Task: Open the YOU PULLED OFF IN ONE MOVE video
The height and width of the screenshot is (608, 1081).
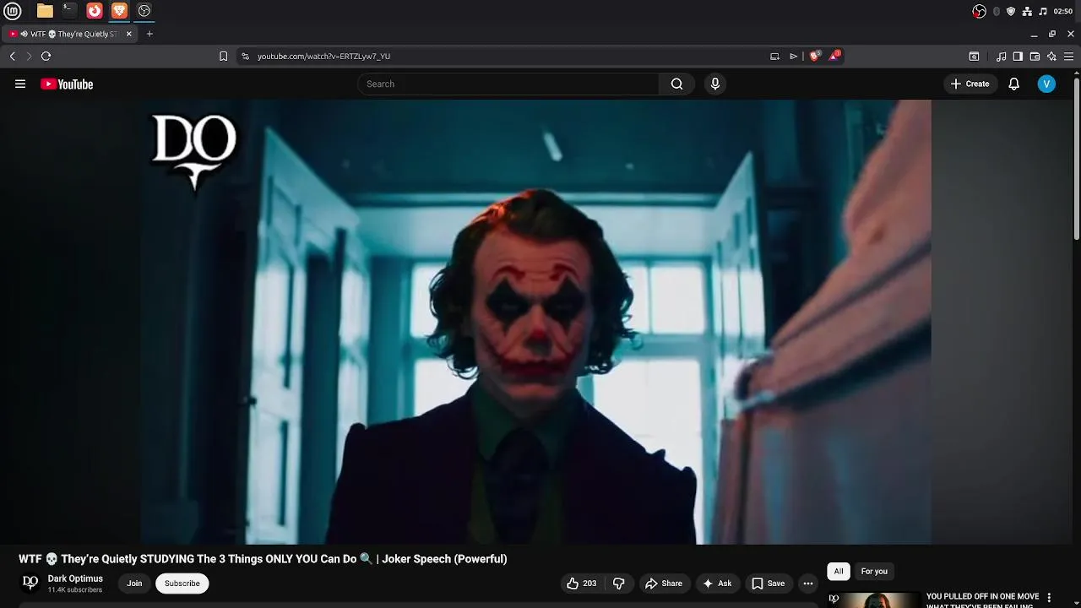Action: [x=982, y=600]
